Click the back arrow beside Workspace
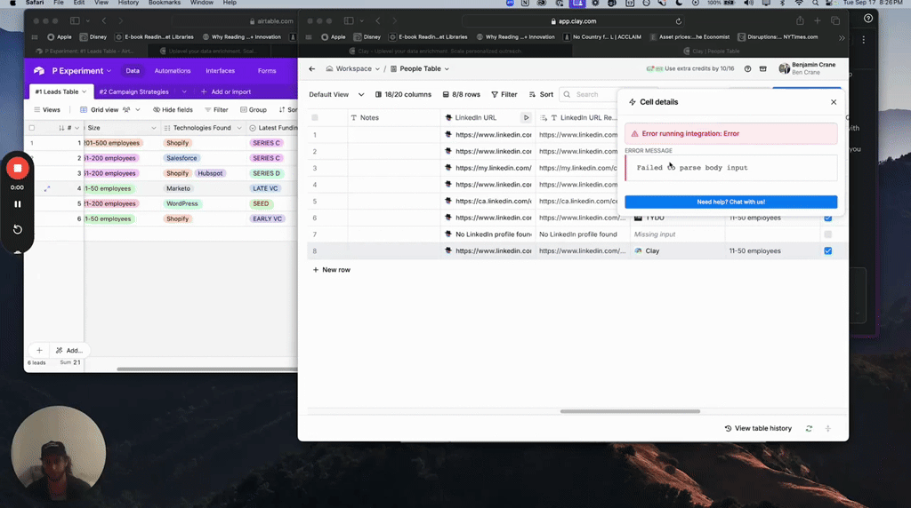The width and height of the screenshot is (911, 508). coord(312,68)
